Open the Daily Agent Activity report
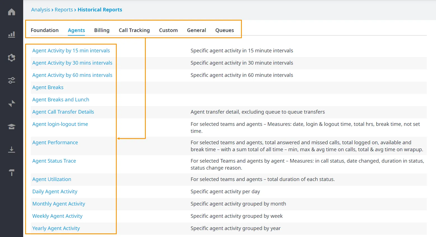Image resolution: width=436 pixels, height=237 pixels. point(55,192)
